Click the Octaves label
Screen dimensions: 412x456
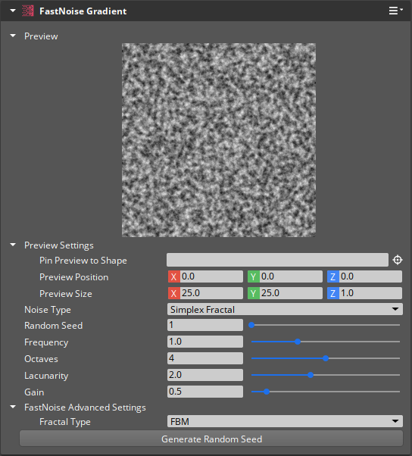[41, 359]
